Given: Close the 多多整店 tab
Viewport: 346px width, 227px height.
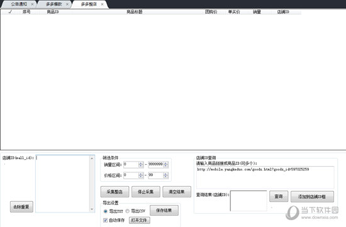Looking at the screenshot, I should click(x=102, y=4).
